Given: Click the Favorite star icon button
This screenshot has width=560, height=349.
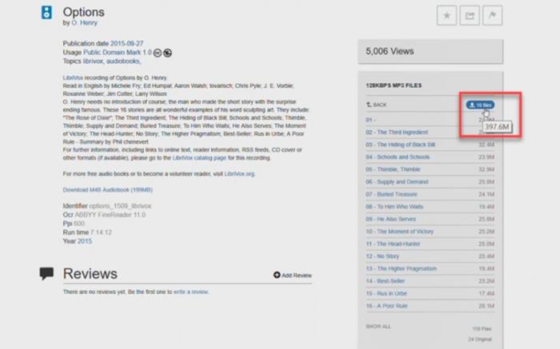Looking at the screenshot, I should 446,15.
